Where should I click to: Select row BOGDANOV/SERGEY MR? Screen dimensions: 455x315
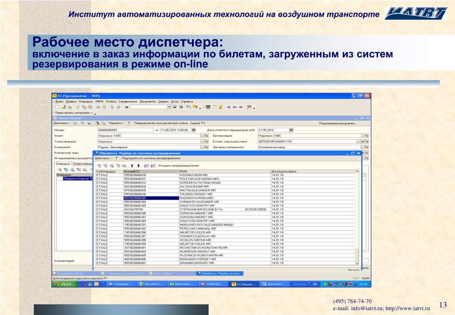click(x=225, y=259)
